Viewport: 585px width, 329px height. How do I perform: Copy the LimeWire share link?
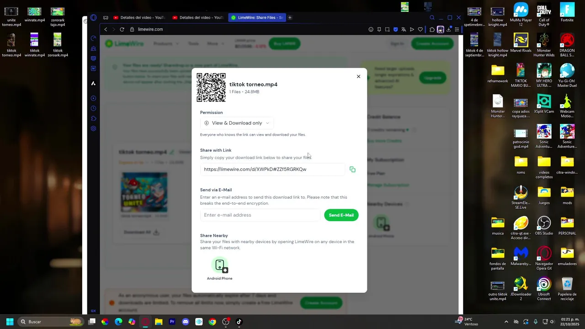coord(352,170)
